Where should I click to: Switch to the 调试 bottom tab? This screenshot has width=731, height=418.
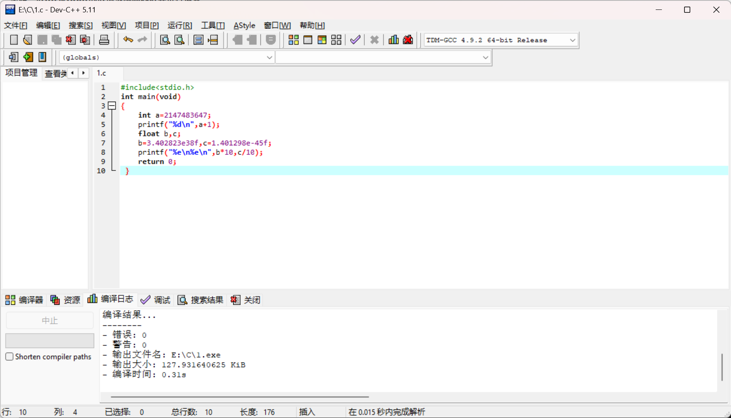pyautogui.click(x=155, y=300)
